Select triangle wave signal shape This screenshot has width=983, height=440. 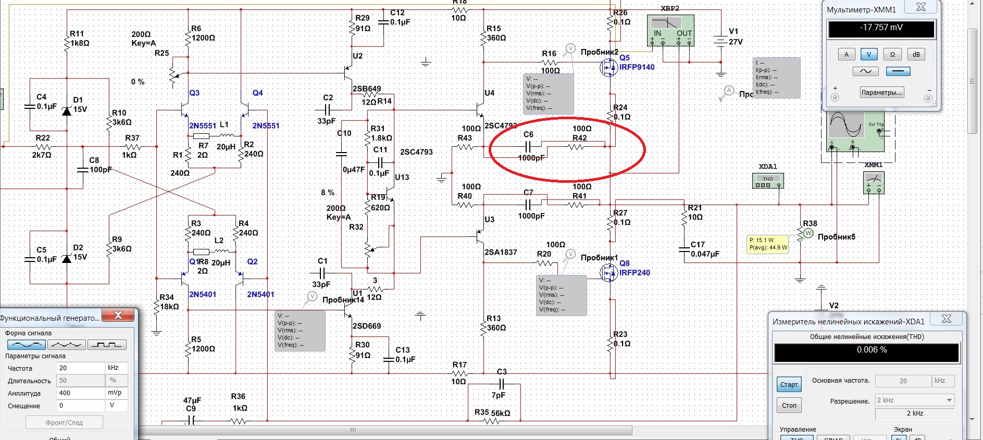[x=67, y=345]
